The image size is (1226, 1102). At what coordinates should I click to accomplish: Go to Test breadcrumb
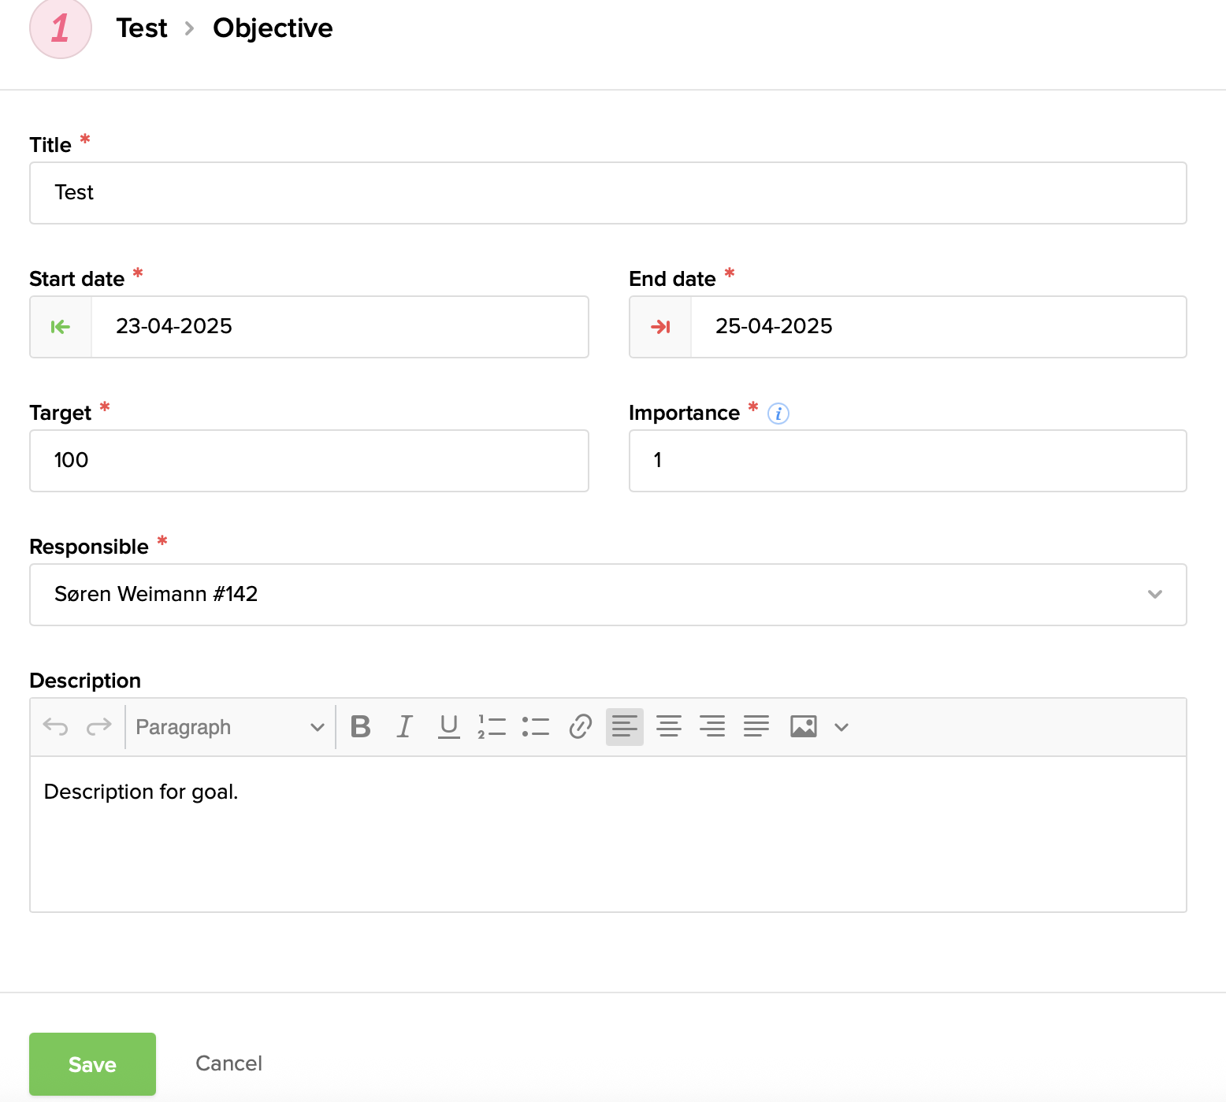142,28
